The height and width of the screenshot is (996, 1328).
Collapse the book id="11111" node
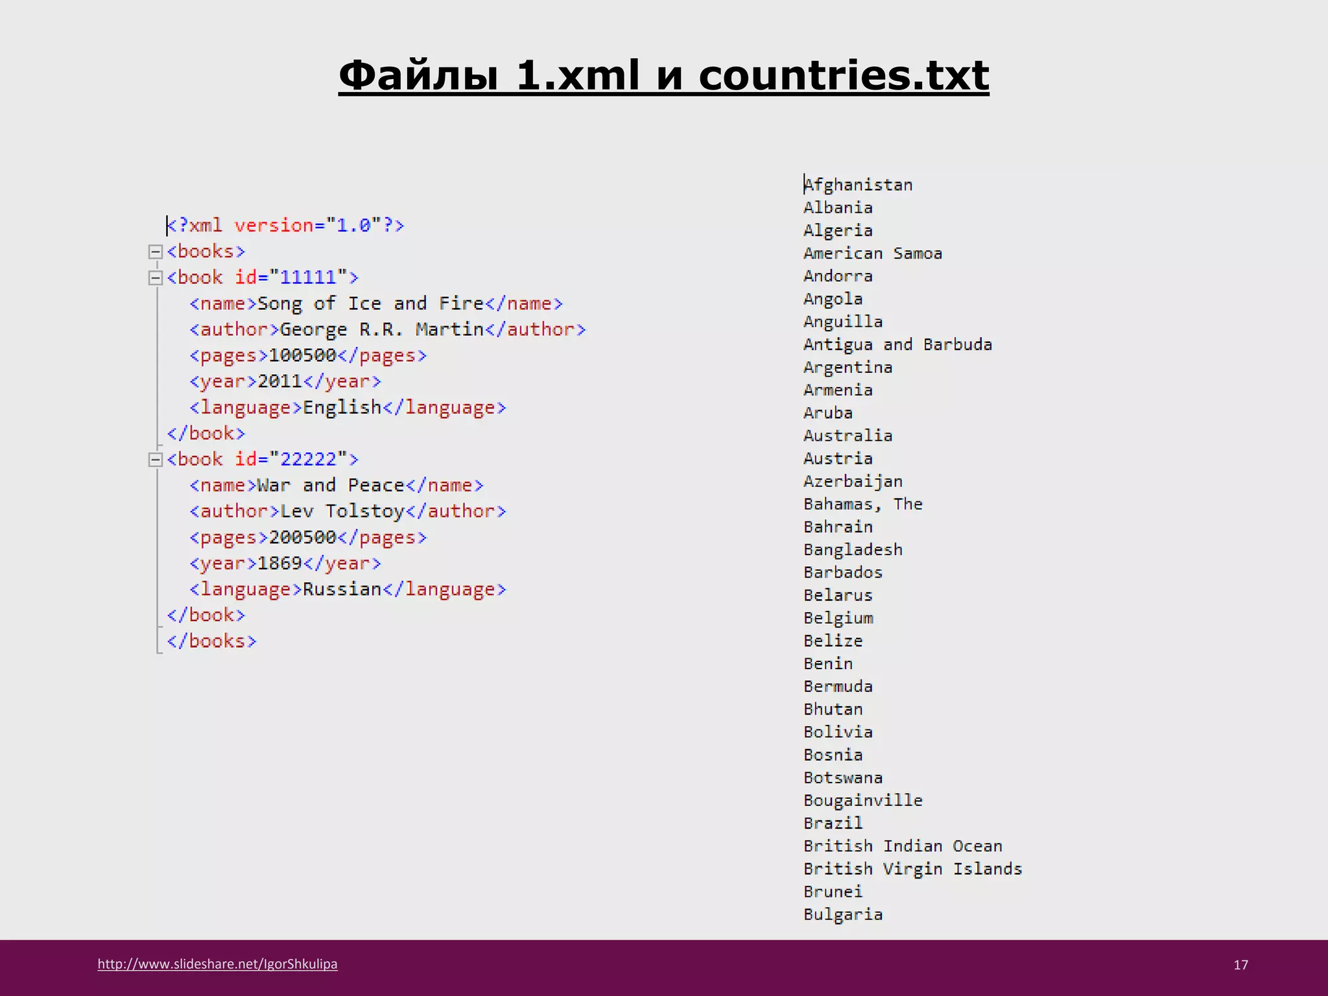tap(155, 278)
